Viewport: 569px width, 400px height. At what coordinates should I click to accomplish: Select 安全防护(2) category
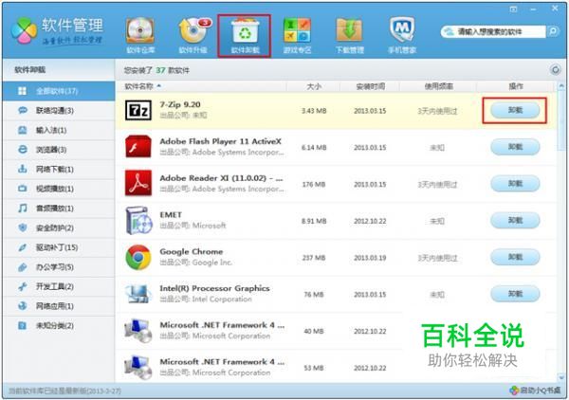point(59,228)
